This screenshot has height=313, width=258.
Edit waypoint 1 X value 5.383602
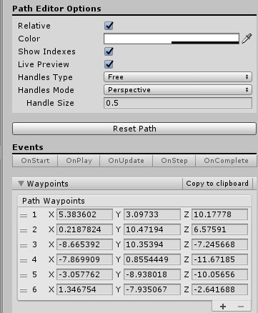tap(84, 214)
